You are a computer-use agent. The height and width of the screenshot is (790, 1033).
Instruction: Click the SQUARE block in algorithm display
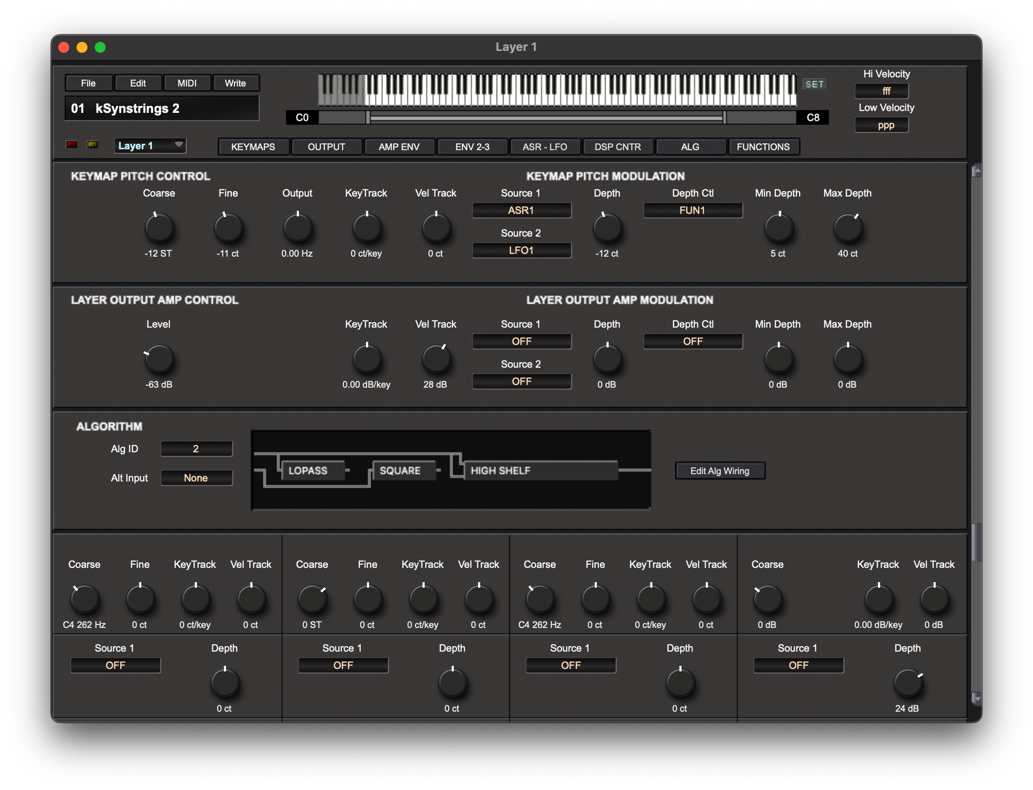pos(404,471)
